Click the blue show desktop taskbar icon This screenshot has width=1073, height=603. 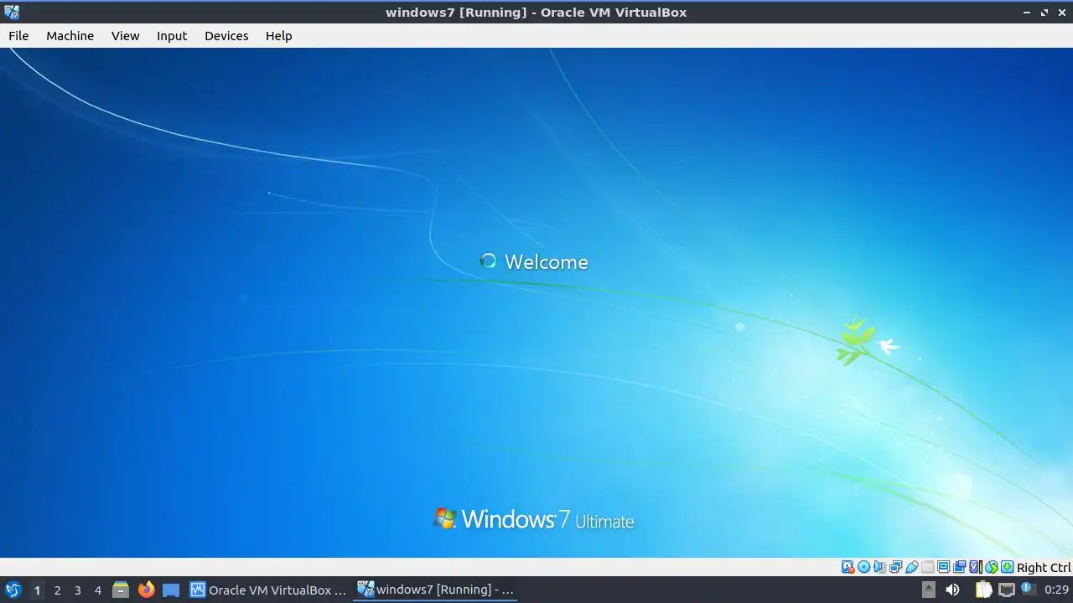(x=171, y=590)
